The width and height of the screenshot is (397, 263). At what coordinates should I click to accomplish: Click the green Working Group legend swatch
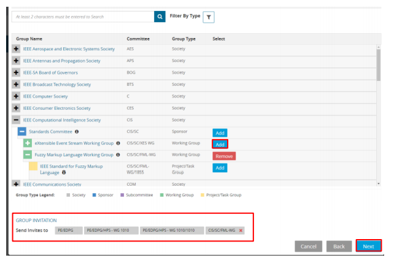pyautogui.click(x=161, y=195)
